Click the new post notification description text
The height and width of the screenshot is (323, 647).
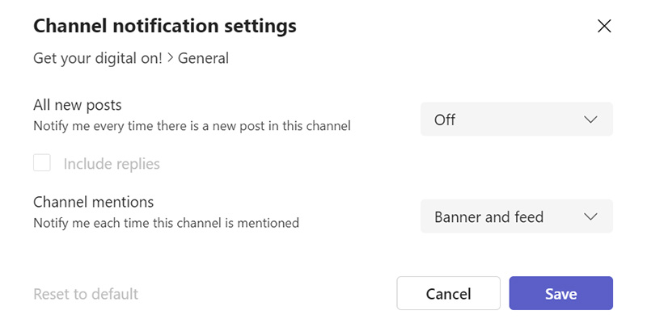(x=192, y=126)
